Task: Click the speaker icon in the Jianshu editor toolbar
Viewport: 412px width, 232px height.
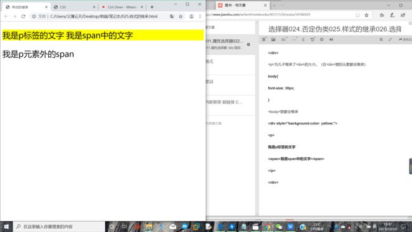Action: (331, 39)
